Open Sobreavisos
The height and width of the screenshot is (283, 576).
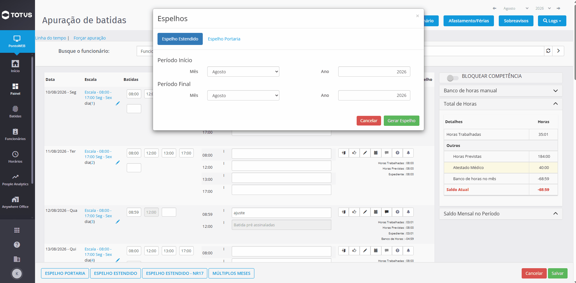[516, 21]
